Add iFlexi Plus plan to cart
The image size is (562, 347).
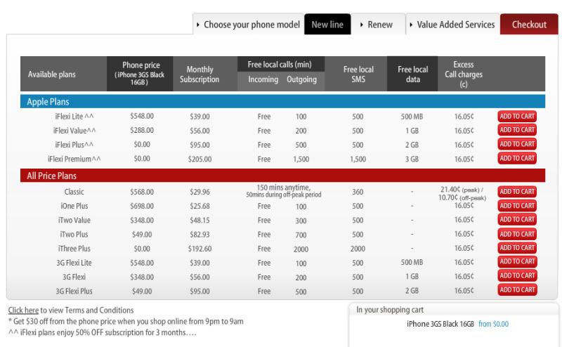(517, 145)
